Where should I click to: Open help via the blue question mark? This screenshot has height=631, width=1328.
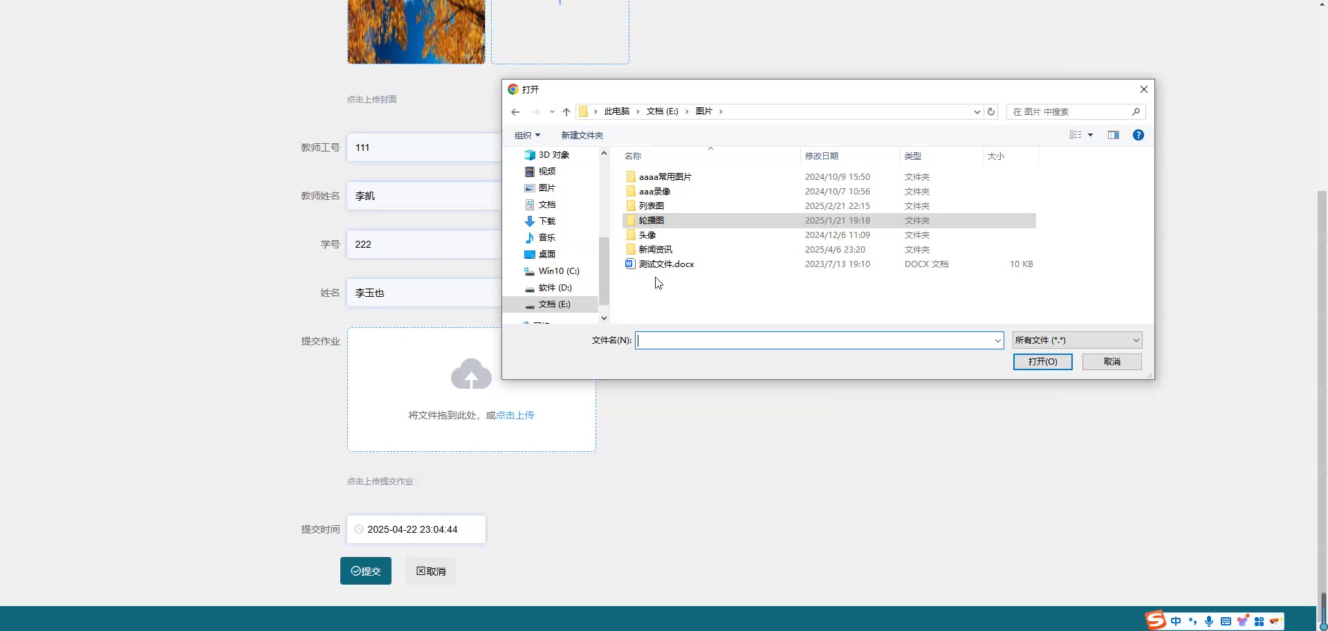tap(1138, 135)
